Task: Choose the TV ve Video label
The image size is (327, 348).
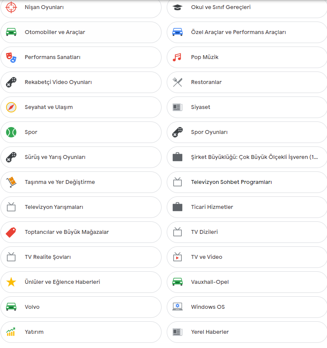Action: 206,257
